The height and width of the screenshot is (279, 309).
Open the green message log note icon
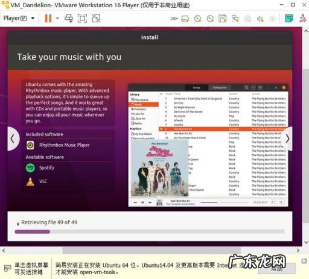pos(289,19)
